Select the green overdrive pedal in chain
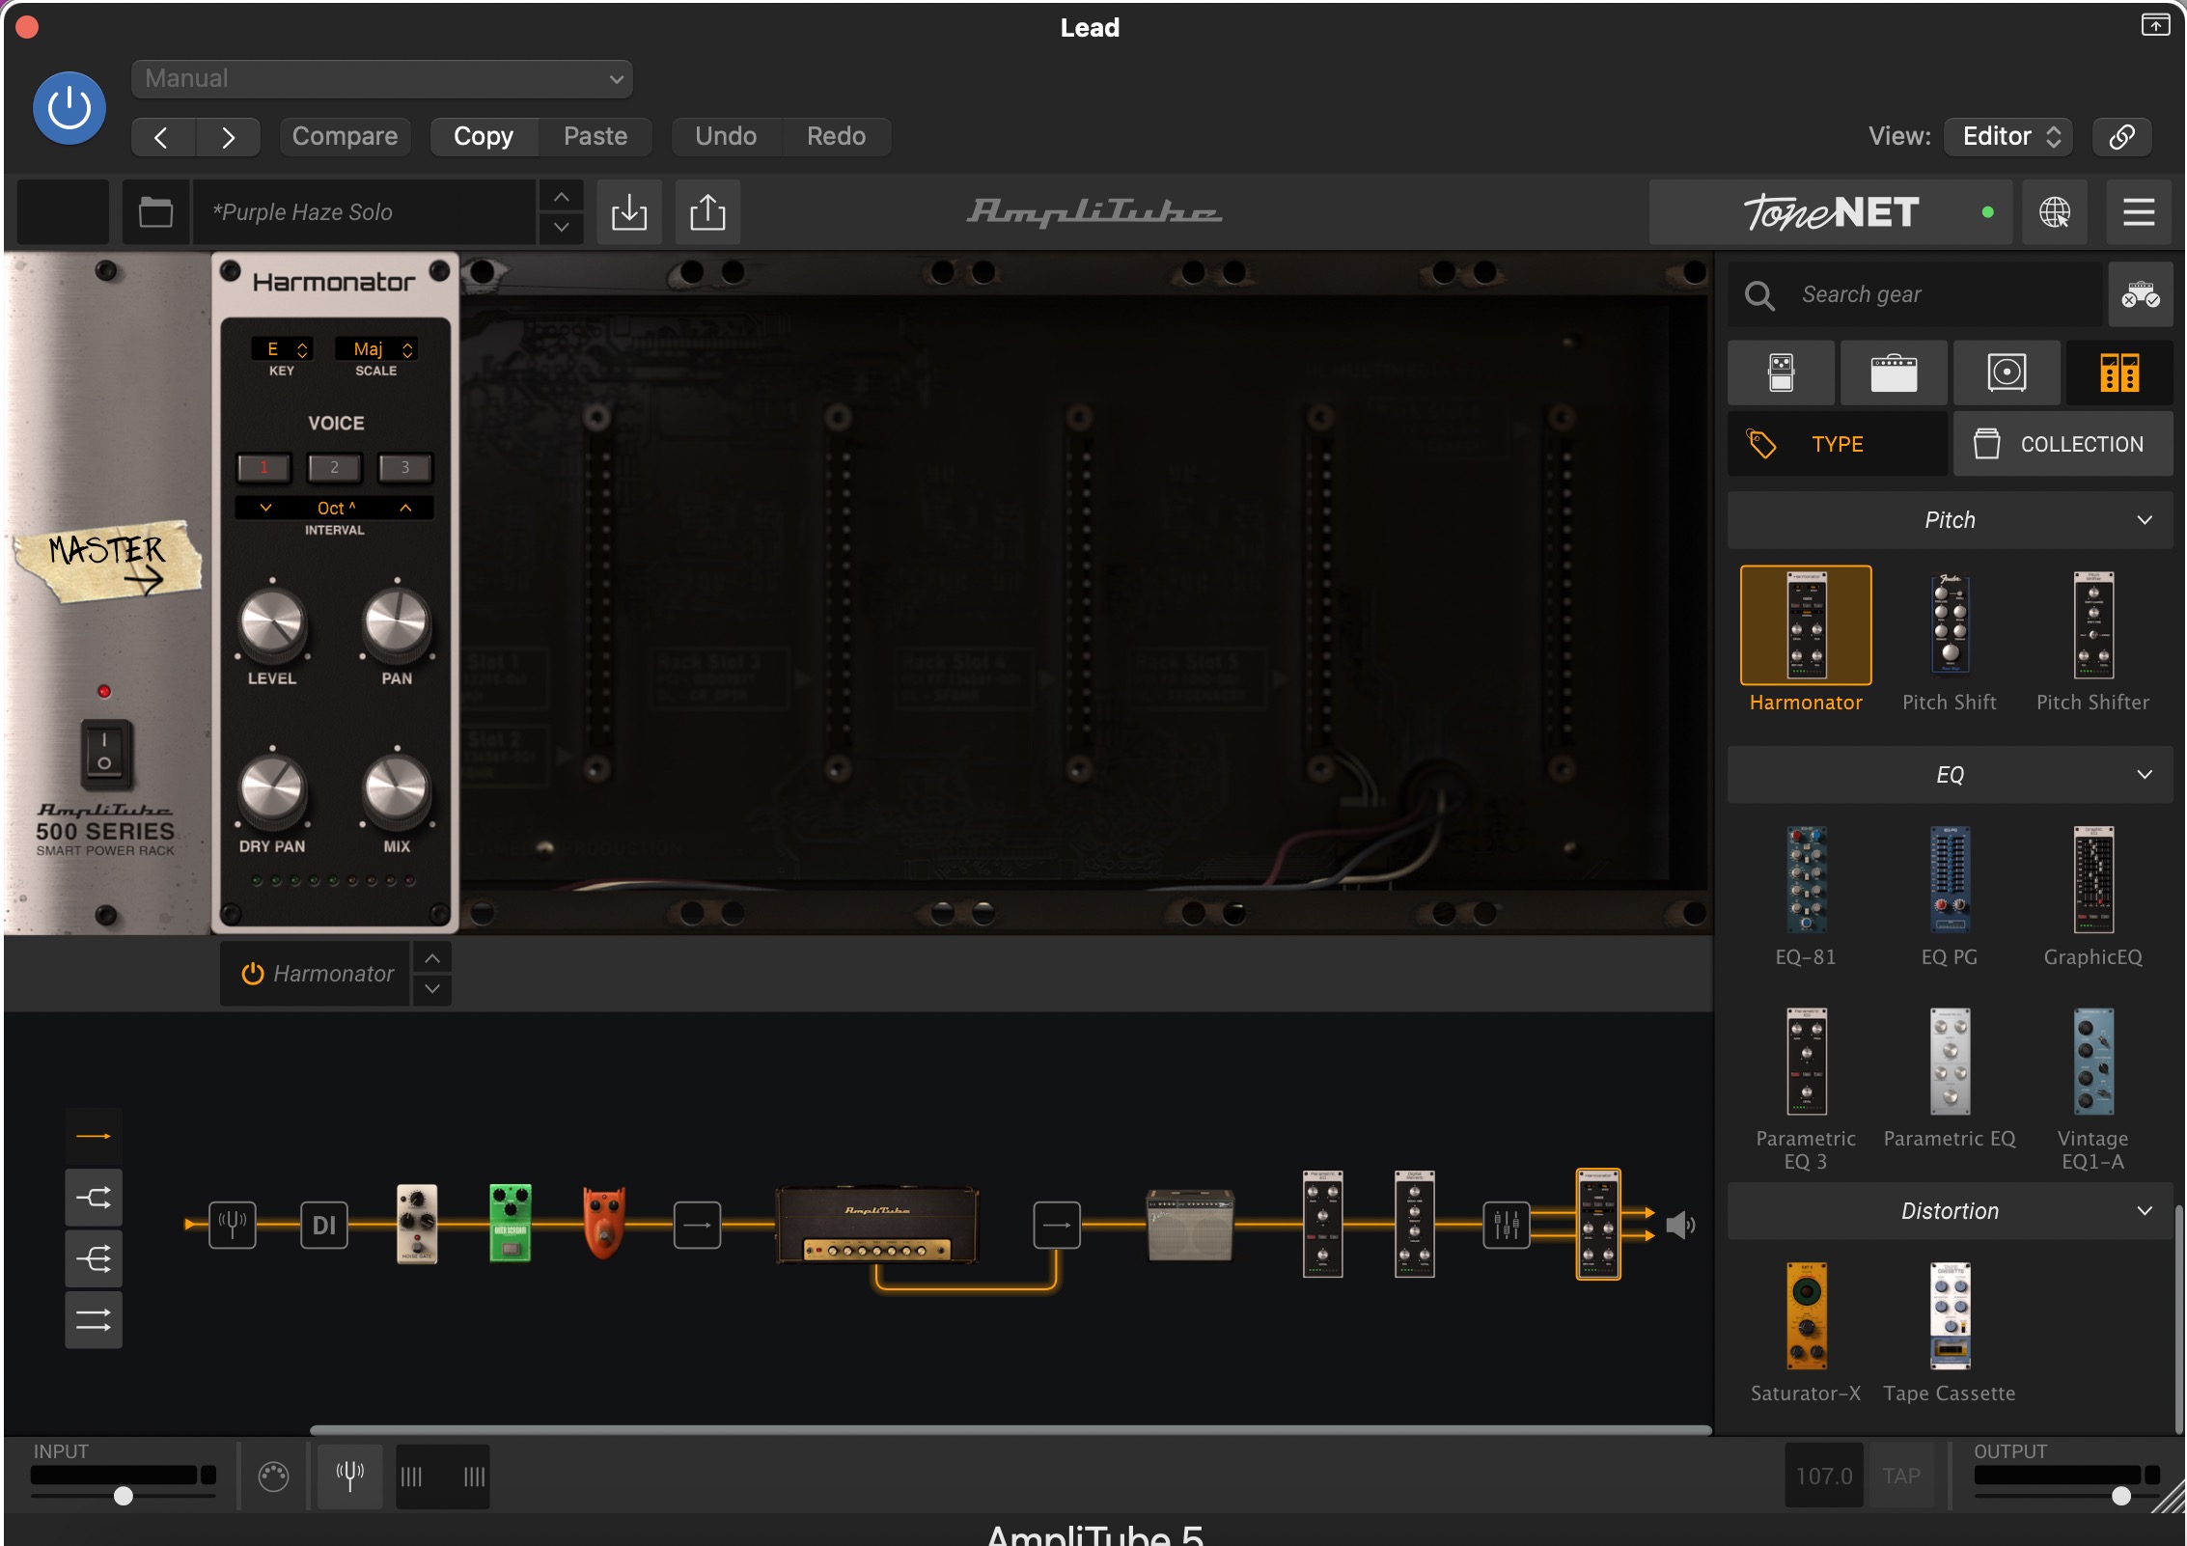Viewport: 2187px width, 1546px height. pos(511,1223)
